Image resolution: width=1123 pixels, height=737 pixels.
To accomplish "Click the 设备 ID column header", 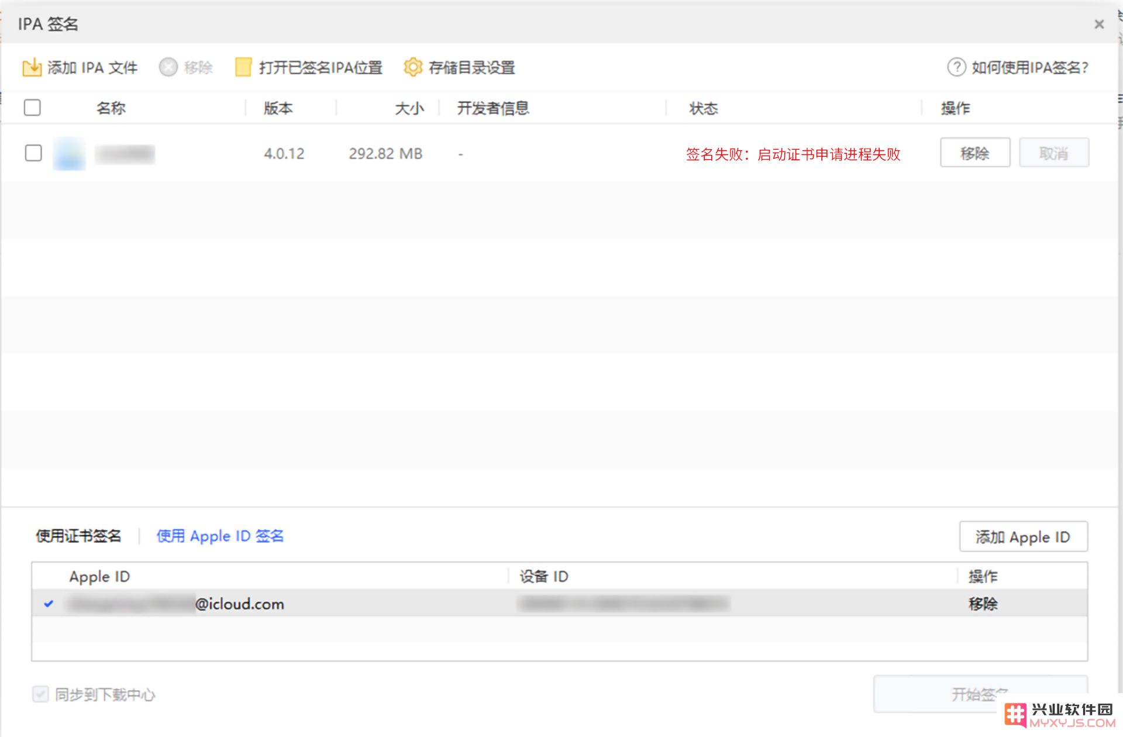I will pyautogui.click(x=544, y=577).
